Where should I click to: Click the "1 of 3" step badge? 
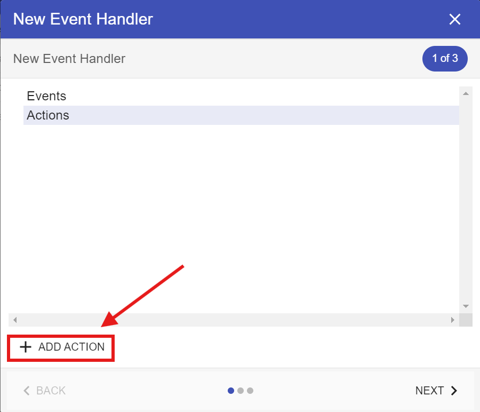pos(445,59)
